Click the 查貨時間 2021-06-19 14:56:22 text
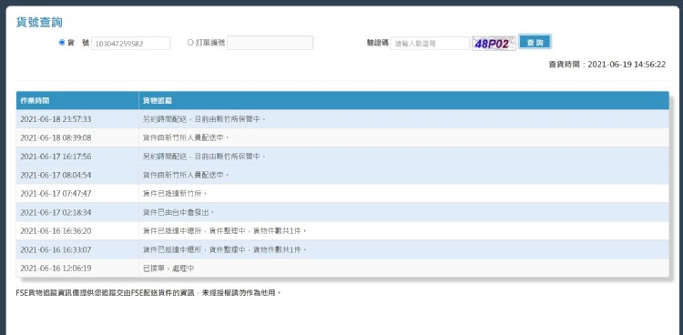The image size is (683, 335). 607,65
